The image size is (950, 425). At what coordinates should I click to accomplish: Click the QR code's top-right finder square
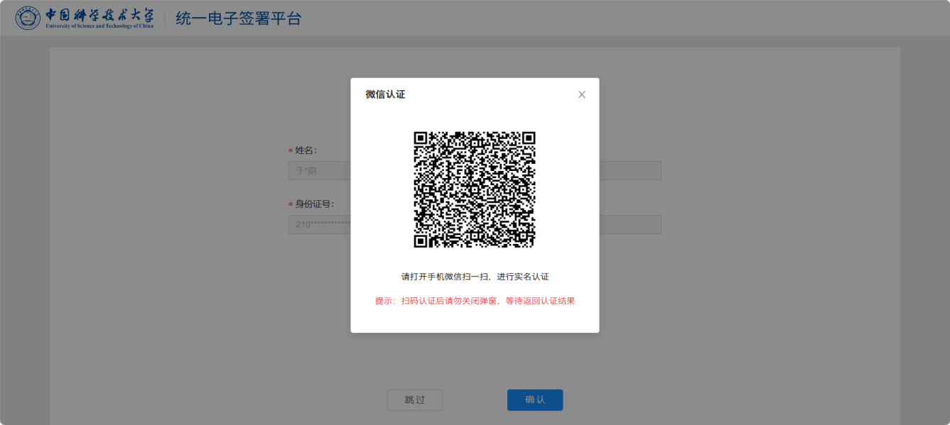coord(528,138)
